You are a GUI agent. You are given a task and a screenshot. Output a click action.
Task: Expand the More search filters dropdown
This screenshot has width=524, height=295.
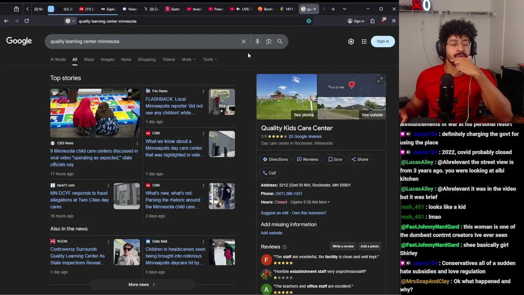[188, 59]
